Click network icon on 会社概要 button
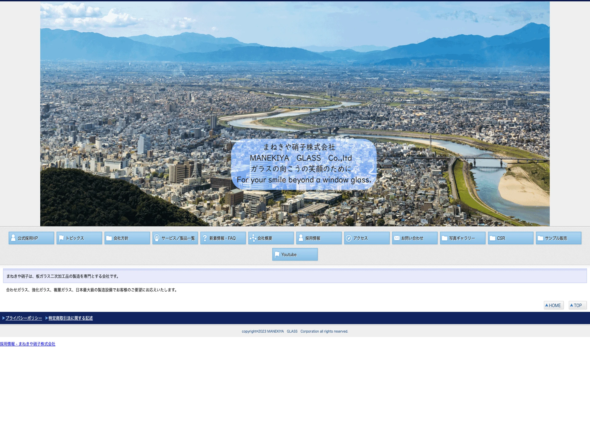590x442 pixels. click(x=253, y=238)
